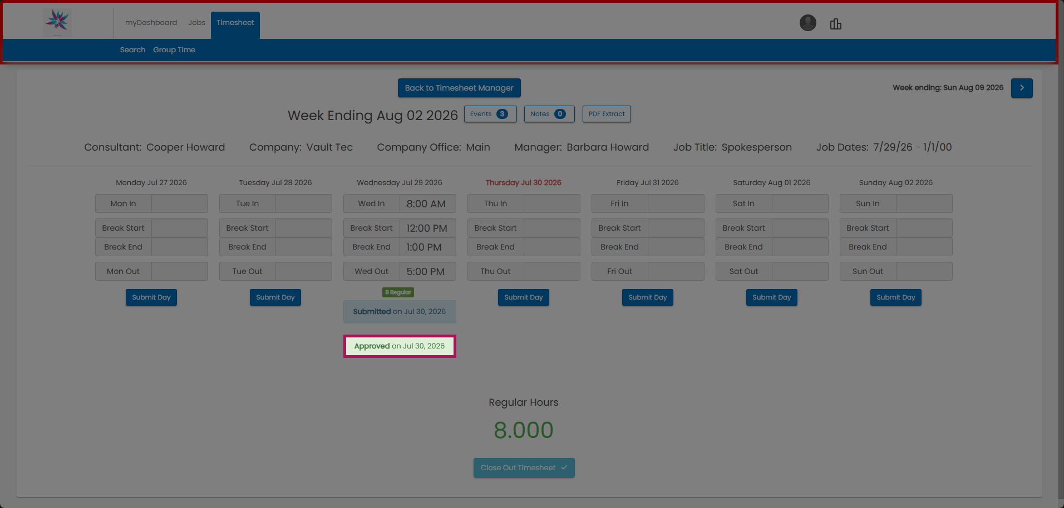This screenshot has height=508, width=1064.
Task: Click the 8 Regular hours badge
Action: point(398,292)
